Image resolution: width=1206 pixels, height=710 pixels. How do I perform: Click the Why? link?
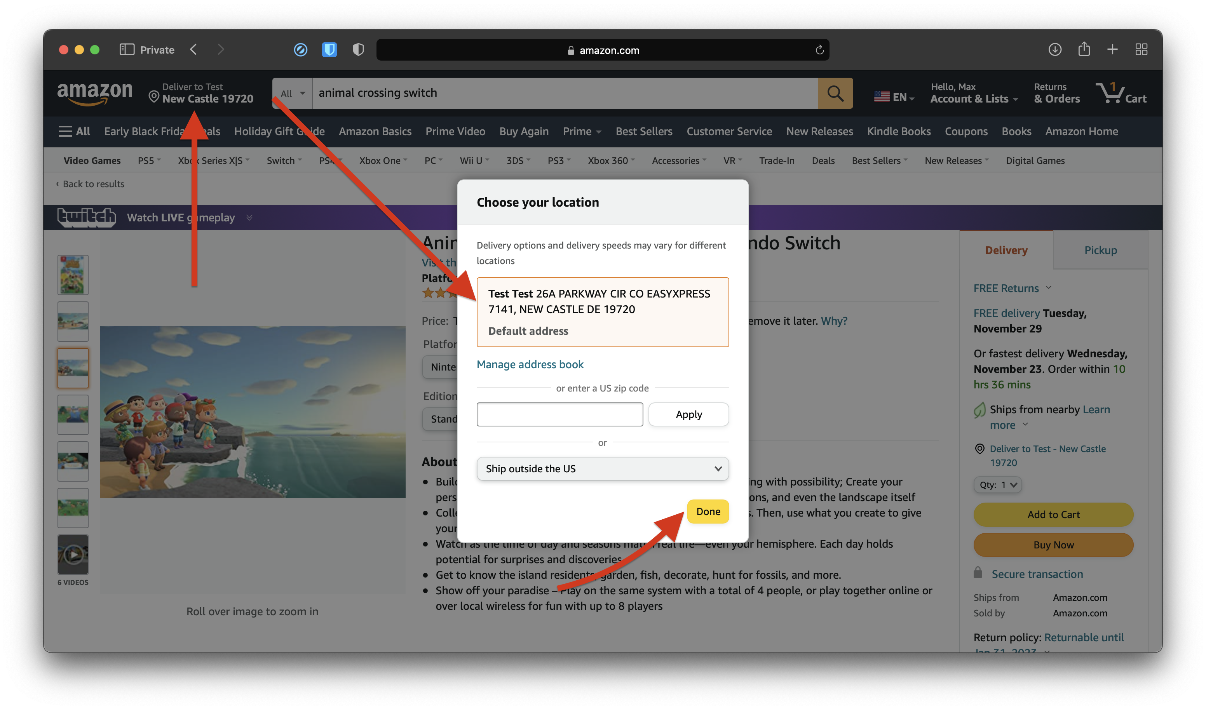tap(834, 320)
